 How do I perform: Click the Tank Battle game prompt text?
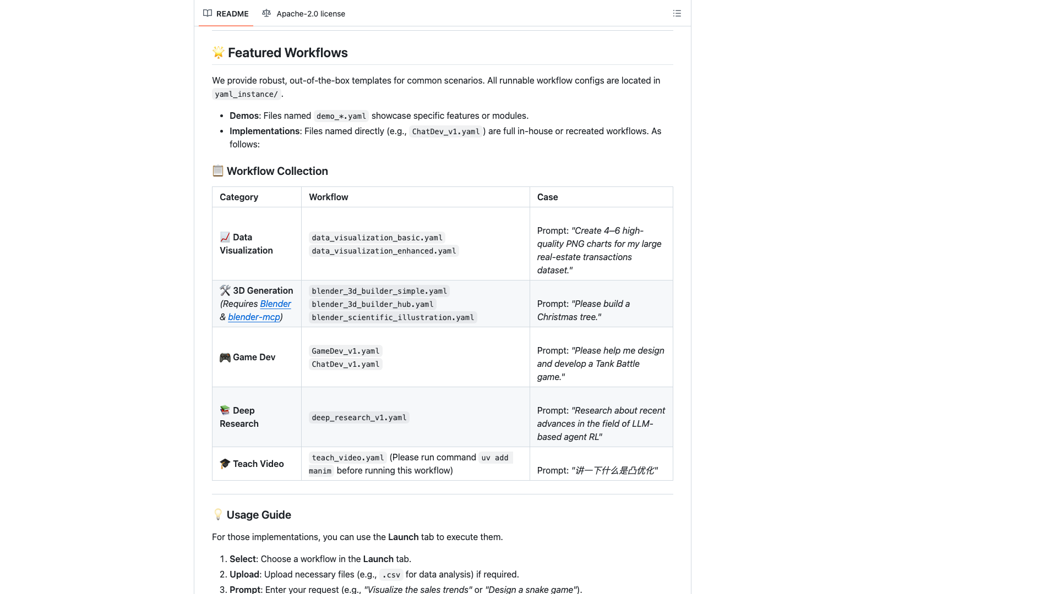point(601,364)
